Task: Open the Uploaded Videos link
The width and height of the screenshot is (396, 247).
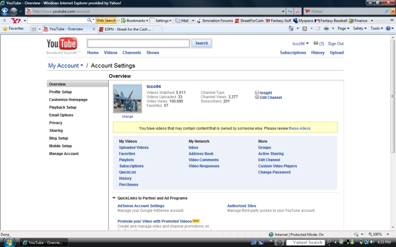Action: tap(134, 148)
